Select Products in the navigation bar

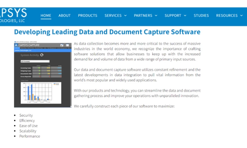pyautogui.click(x=87, y=15)
